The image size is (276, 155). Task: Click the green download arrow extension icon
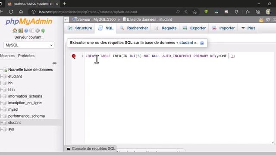(x=206, y=12)
